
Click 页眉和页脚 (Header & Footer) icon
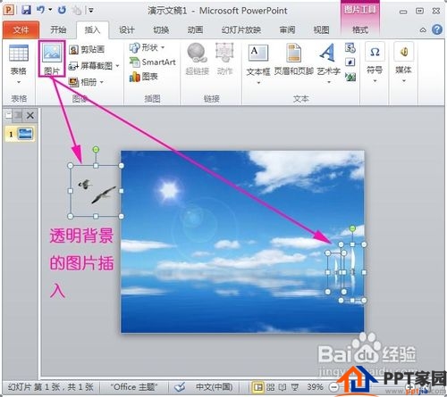pyautogui.click(x=294, y=53)
